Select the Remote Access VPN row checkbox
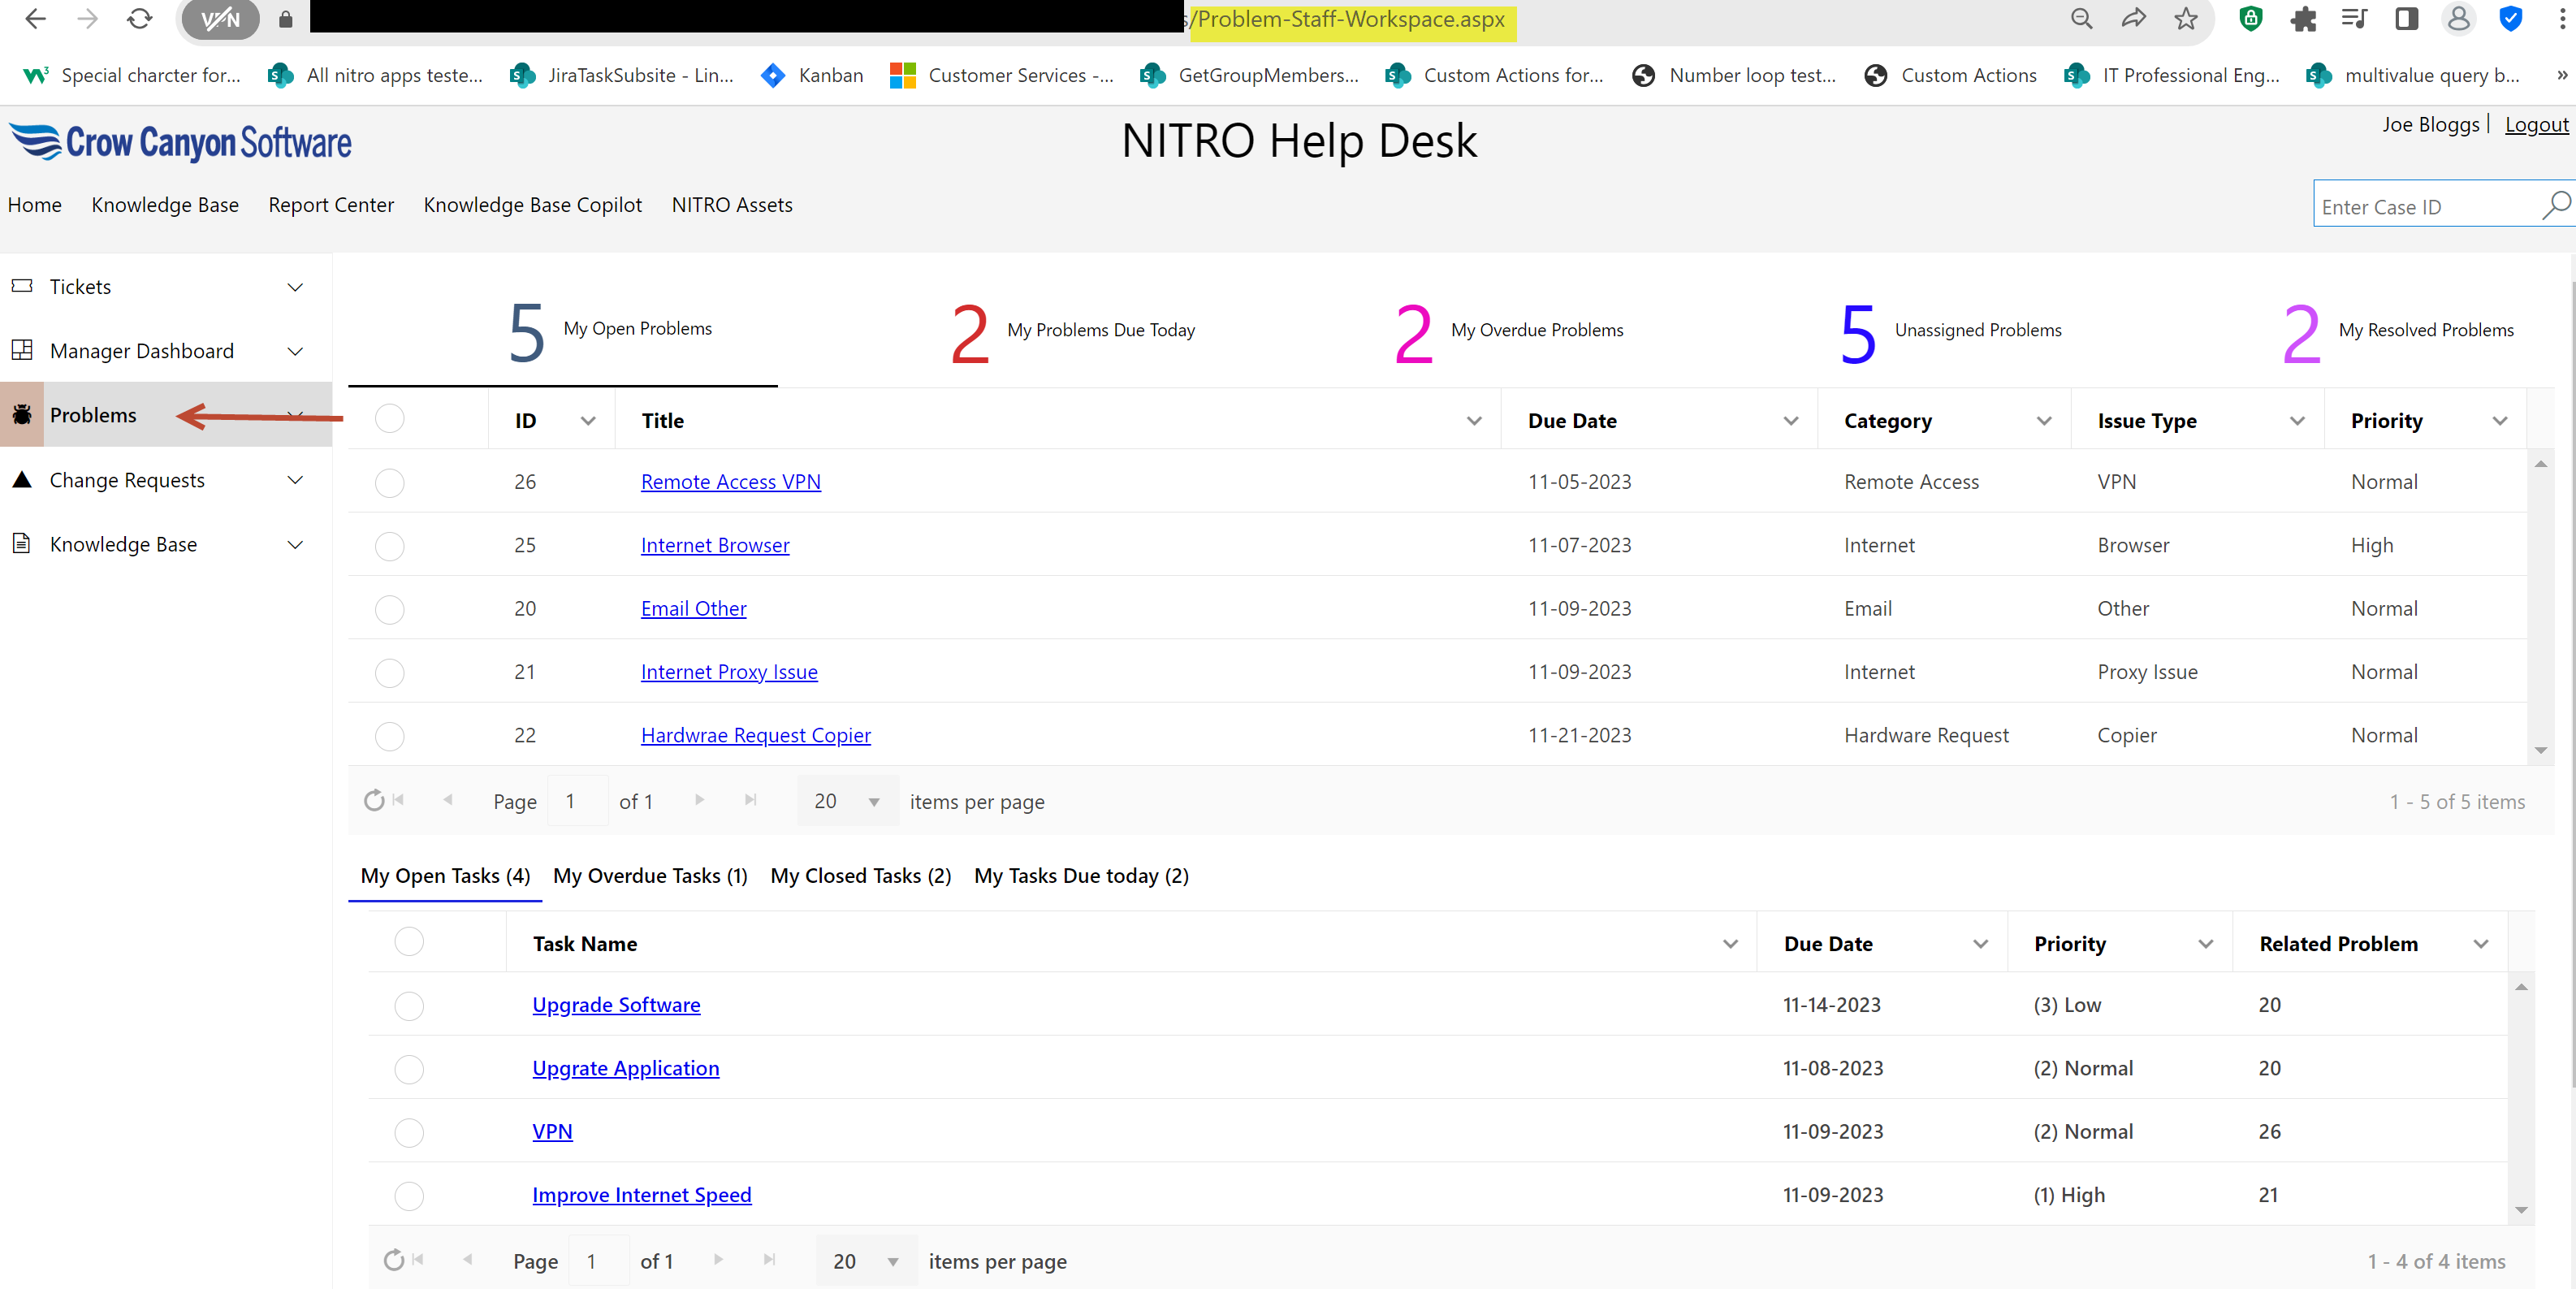This screenshot has width=2576, height=1289. tap(389, 483)
